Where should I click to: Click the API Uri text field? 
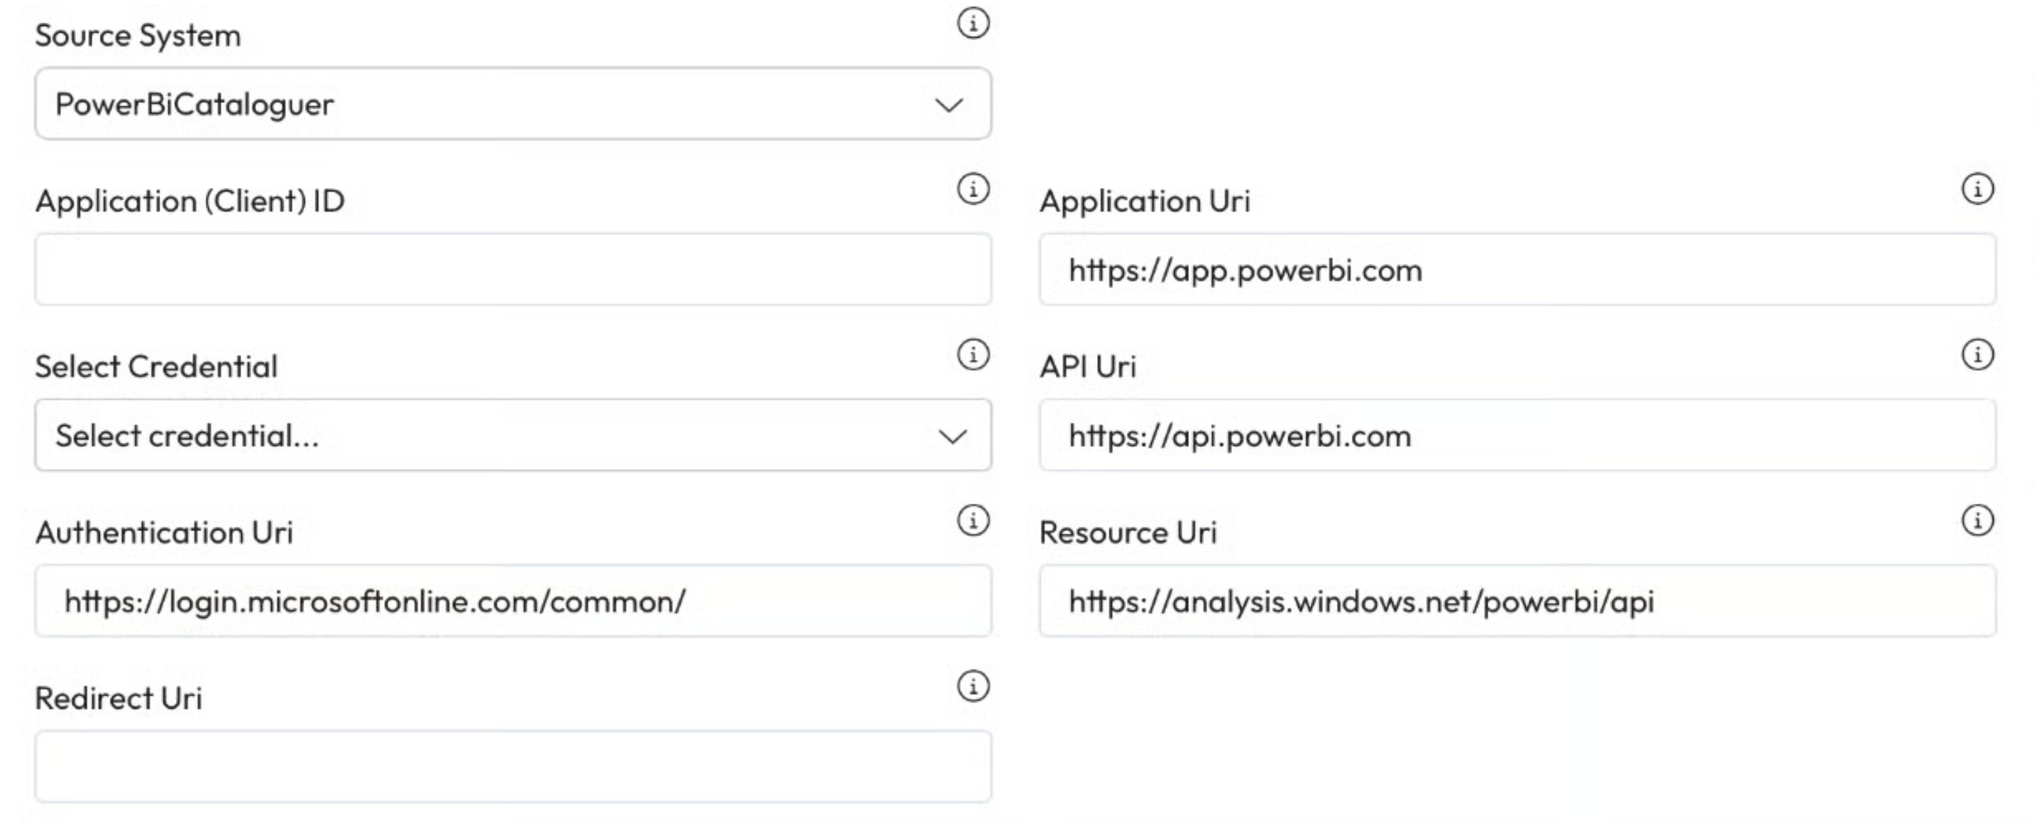1517,436
